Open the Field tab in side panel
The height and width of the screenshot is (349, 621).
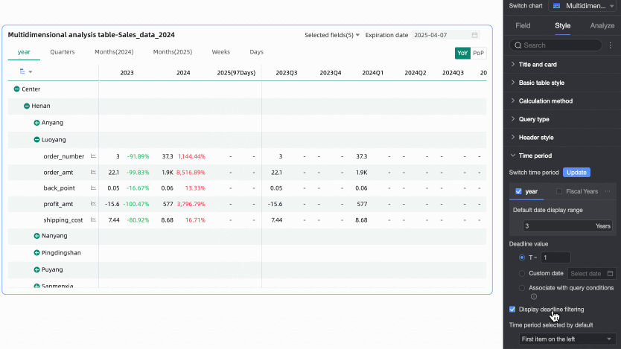(523, 25)
